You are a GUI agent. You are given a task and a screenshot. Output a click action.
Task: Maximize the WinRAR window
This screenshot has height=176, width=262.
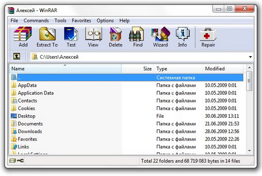coord(229,9)
